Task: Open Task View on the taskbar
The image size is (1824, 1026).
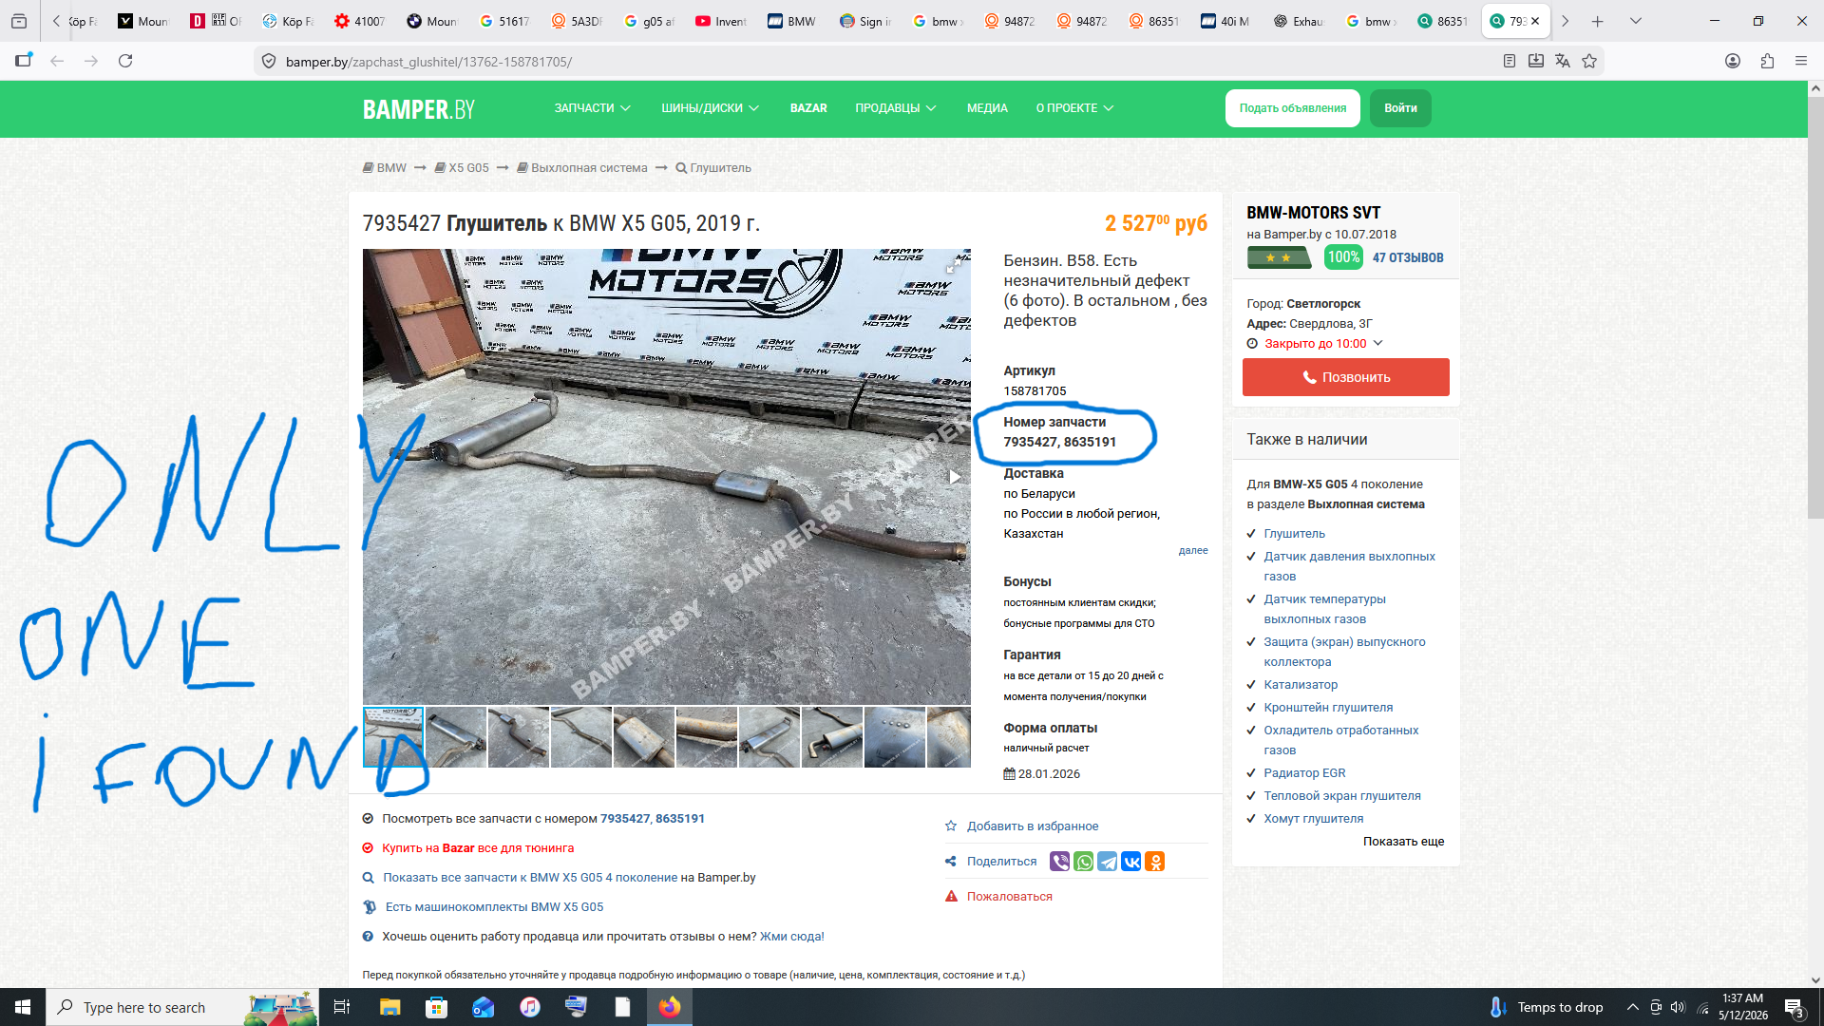Action: (x=342, y=1007)
